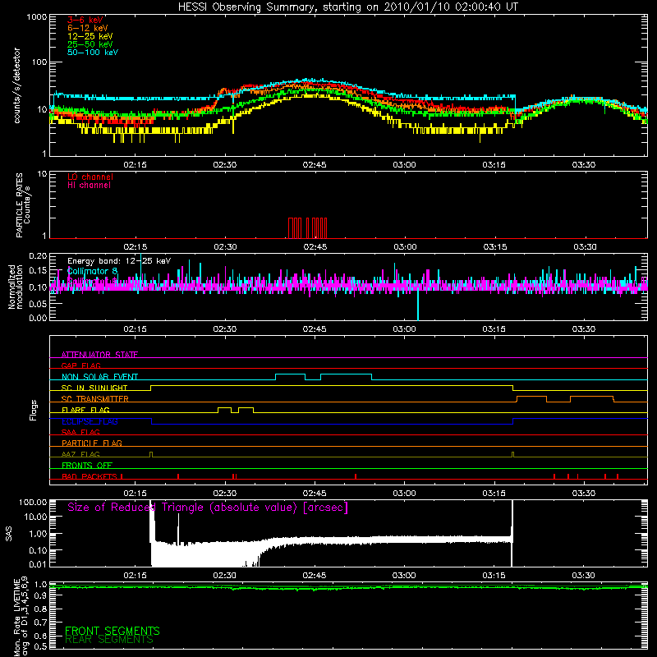This screenshot has width=657, height=657.
Task: Select the REAR SEGMENTS legend label
Action: tap(109, 639)
